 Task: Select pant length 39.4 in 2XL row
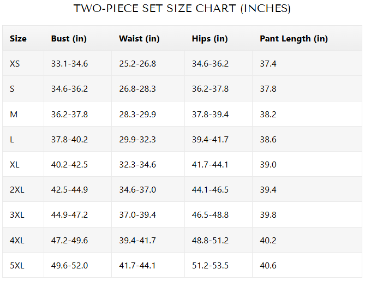point(268,190)
